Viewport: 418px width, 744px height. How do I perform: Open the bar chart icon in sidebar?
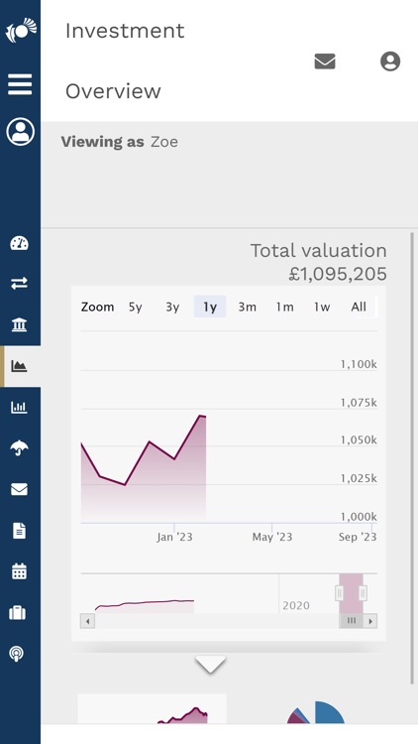[x=20, y=407]
